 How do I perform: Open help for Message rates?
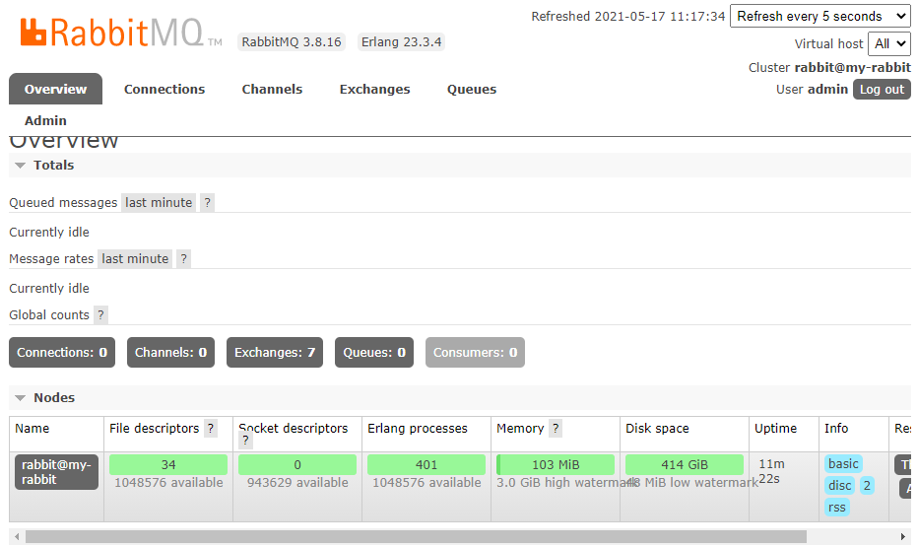click(x=184, y=259)
